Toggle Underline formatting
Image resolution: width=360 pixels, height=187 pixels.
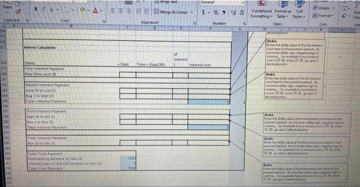tap(51, 10)
